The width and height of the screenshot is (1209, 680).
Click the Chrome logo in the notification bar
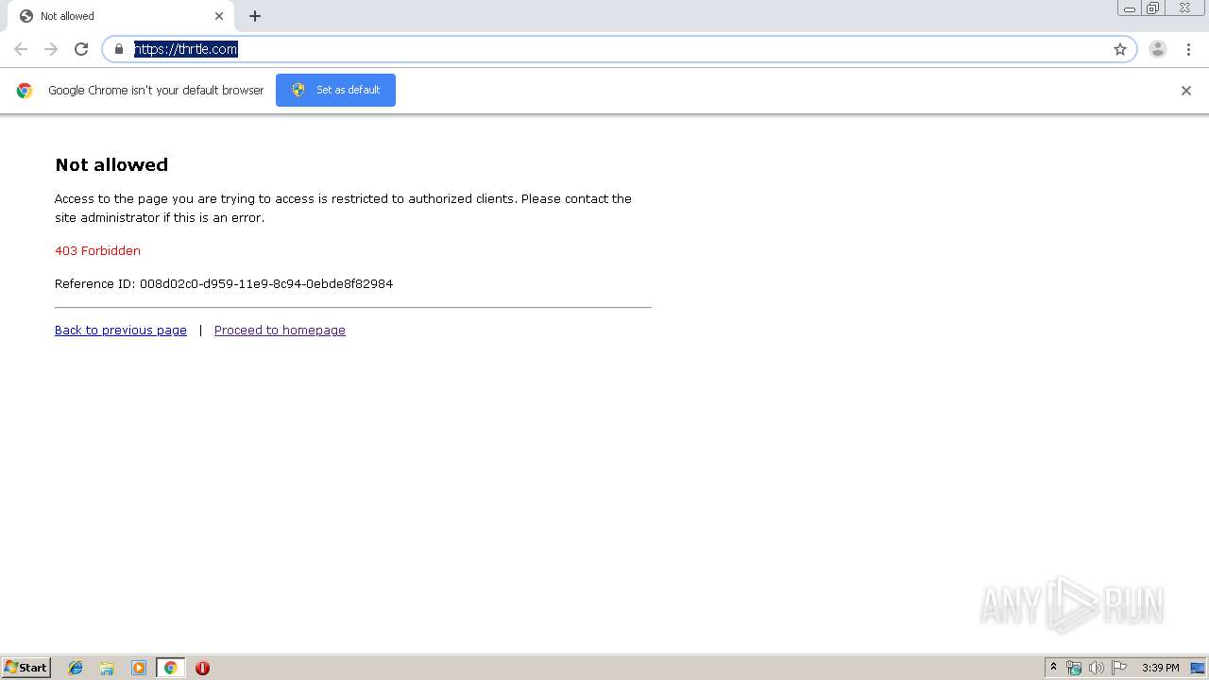click(25, 91)
